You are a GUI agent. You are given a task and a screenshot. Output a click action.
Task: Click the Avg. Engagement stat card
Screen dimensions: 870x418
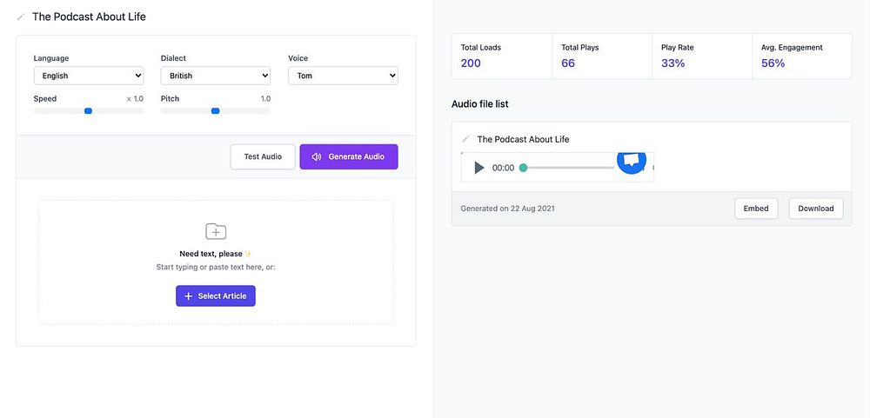click(x=801, y=56)
